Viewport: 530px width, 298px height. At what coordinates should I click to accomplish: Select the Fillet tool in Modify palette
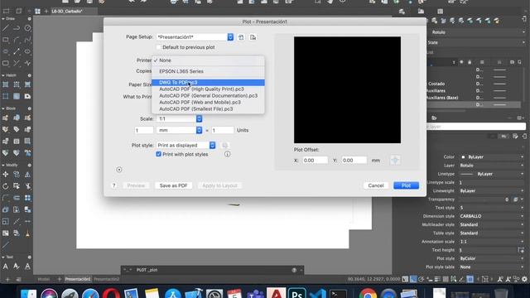pyautogui.click(x=6, y=198)
